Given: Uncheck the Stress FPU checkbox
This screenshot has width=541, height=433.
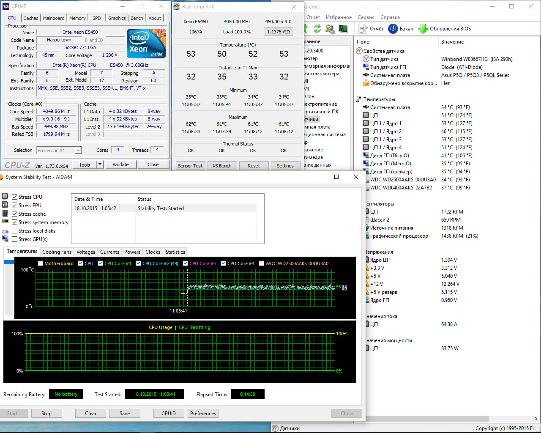Looking at the screenshot, I should (x=15, y=206).
